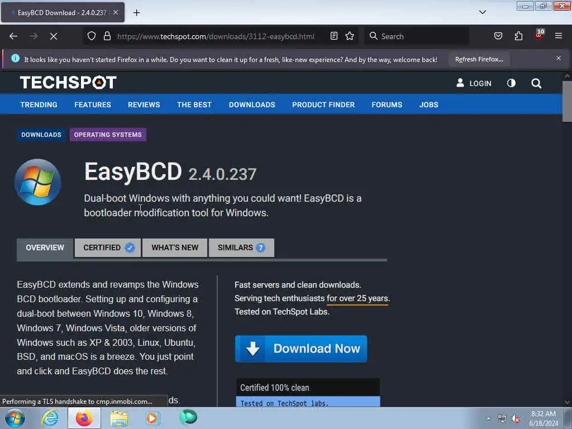
Task: Open the Firefox extensions puzzle icon
Action: click(518, 36)
